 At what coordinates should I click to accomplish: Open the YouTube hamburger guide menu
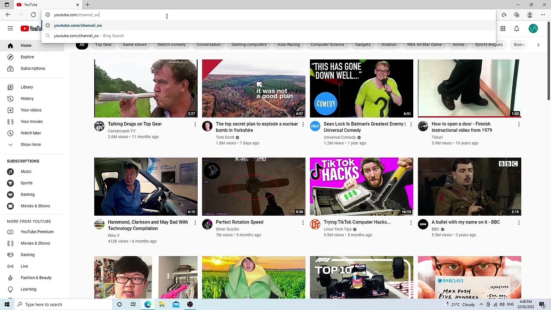(x=10, y=29)
